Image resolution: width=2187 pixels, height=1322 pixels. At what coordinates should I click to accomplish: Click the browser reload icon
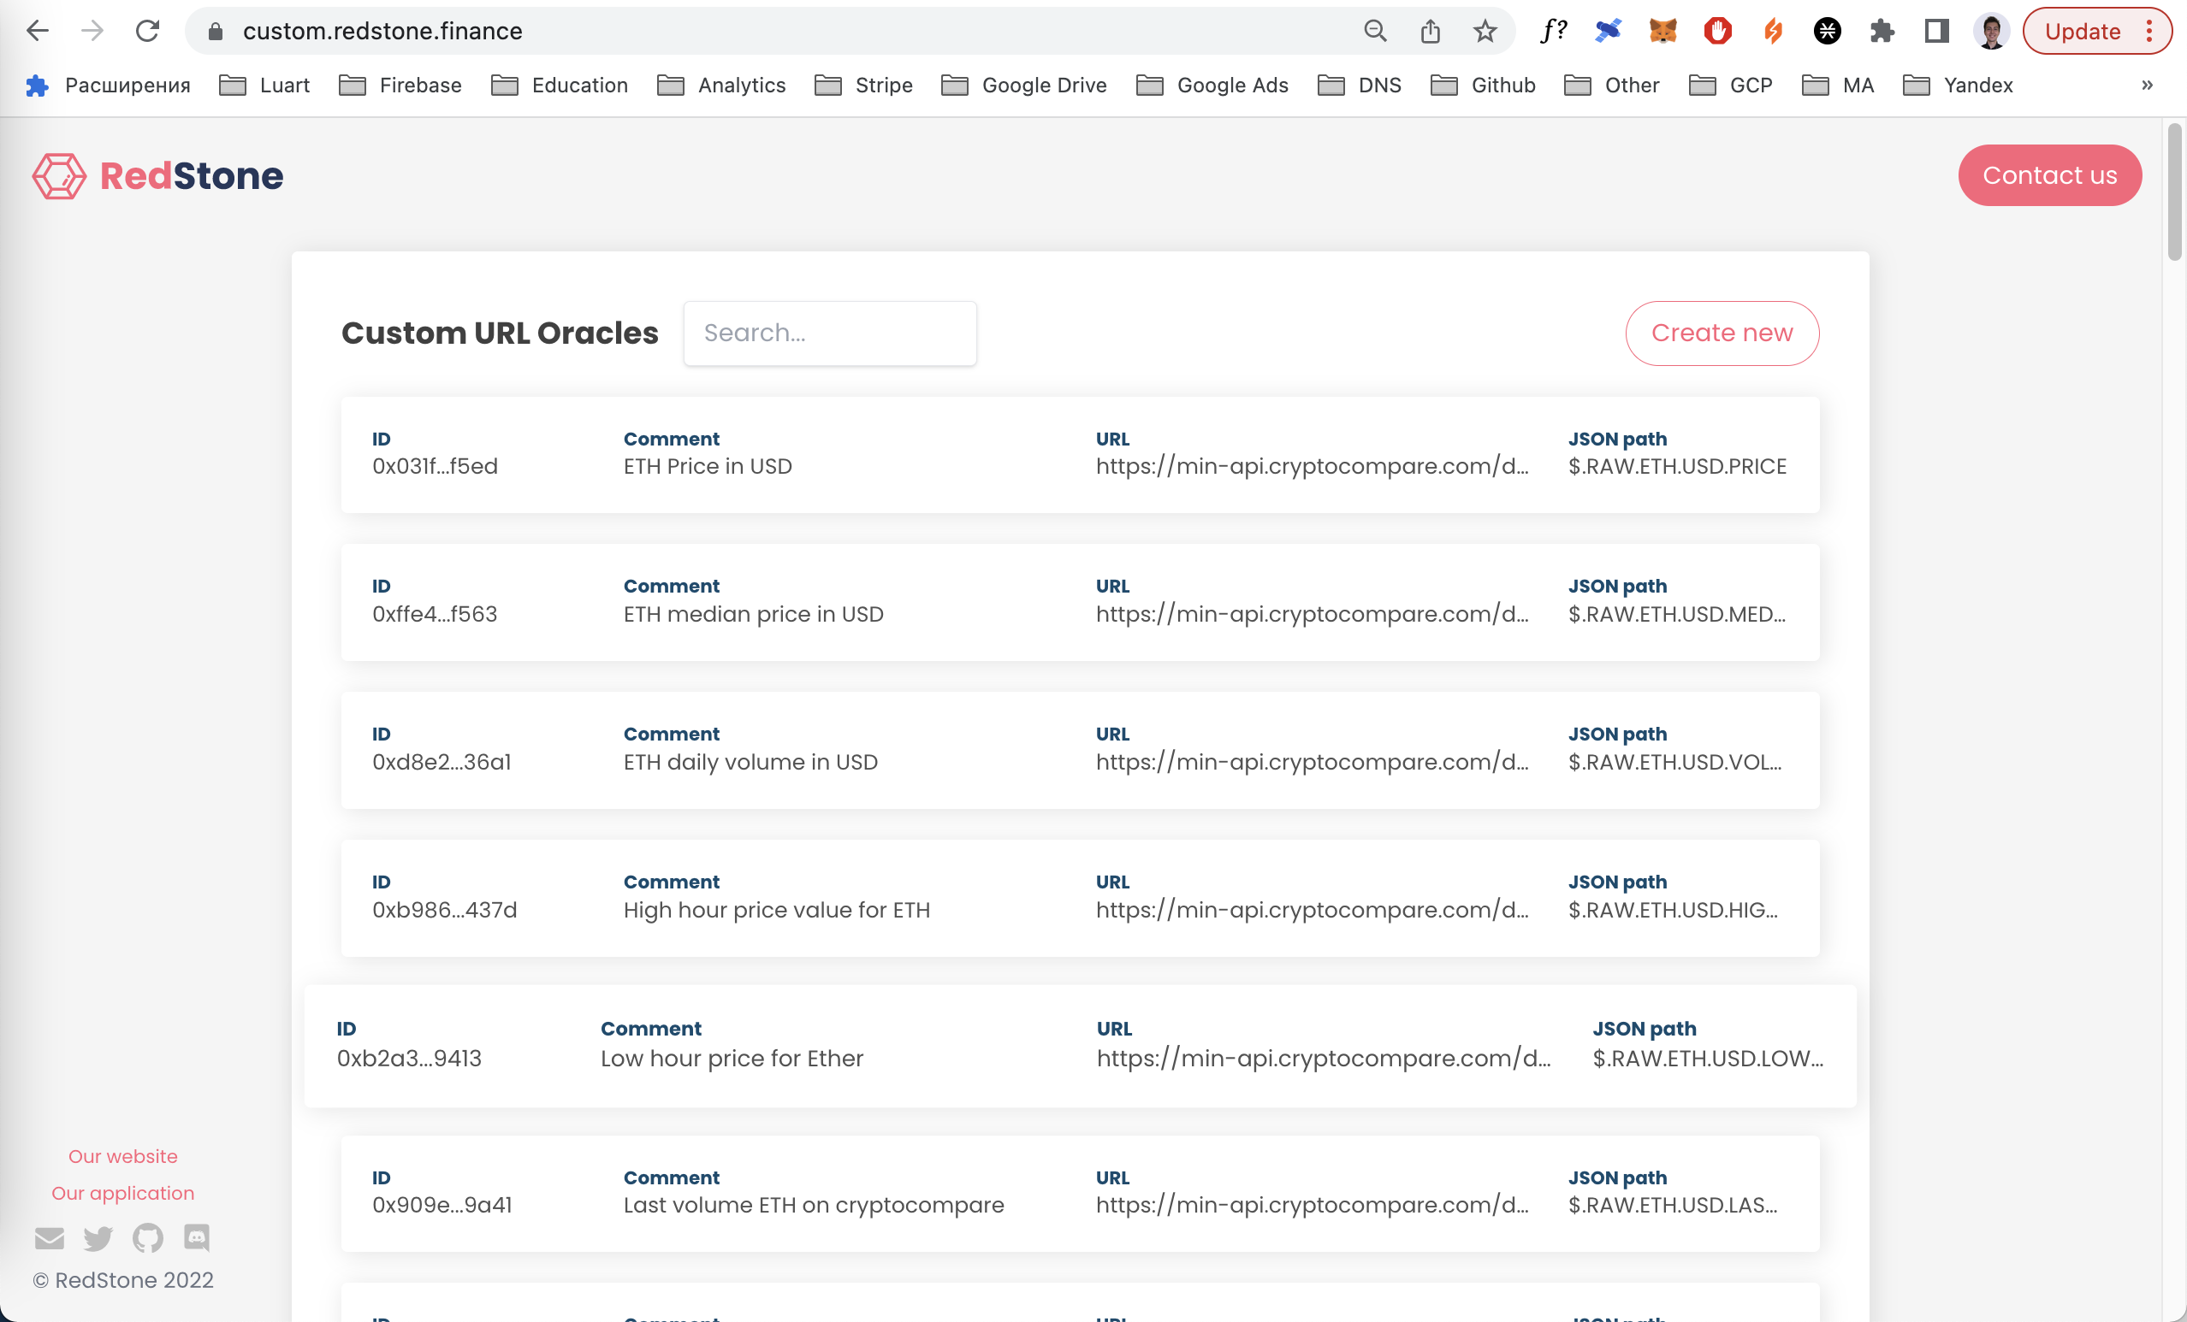[147, 31]
